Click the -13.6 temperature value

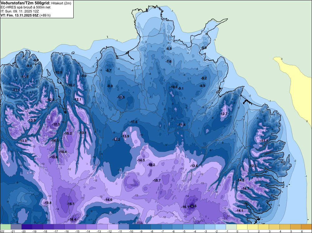(x=194, y=166)
